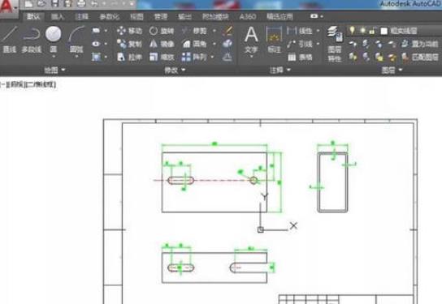
Task: Expand the Modify (修改) panel
Action: click(x=175, y=70)
